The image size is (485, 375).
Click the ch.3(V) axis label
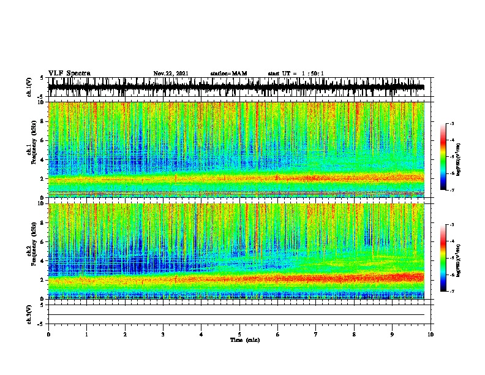pos(29,314)
